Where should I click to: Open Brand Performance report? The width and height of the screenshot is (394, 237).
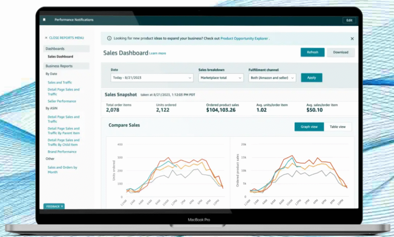point(62,152)
